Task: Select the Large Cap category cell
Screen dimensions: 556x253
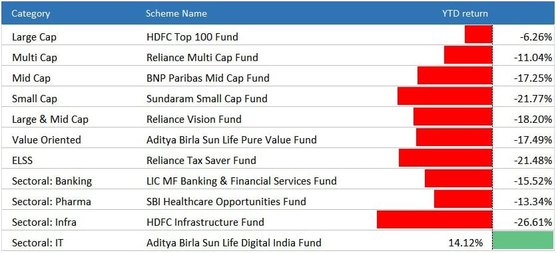Action: [x=34, y=37]
